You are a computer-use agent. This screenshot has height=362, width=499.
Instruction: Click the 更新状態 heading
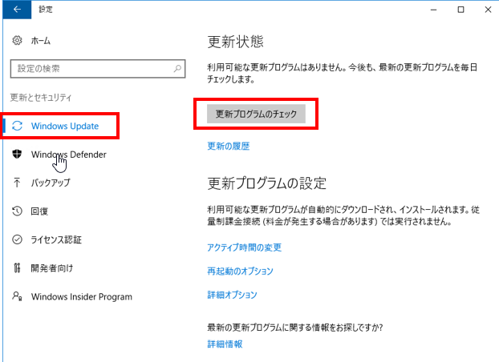click(236, 42)
